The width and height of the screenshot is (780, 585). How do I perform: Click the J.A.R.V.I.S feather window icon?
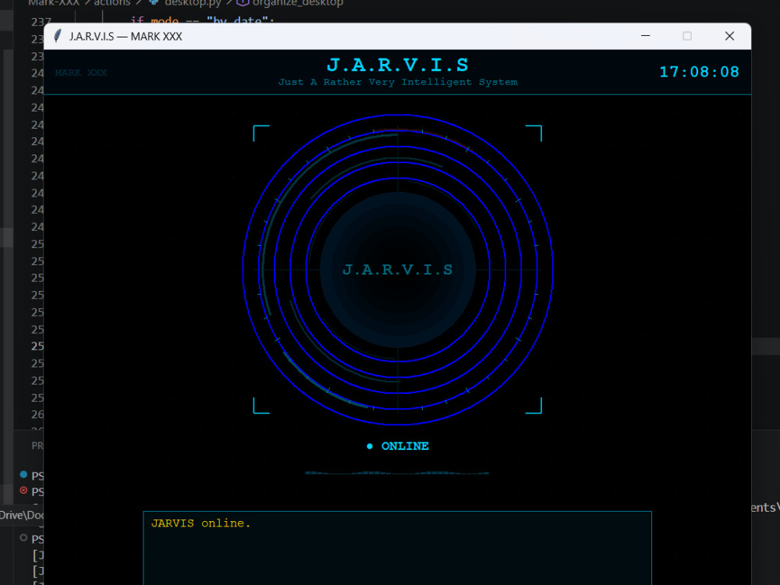click(x=58, y=36)
